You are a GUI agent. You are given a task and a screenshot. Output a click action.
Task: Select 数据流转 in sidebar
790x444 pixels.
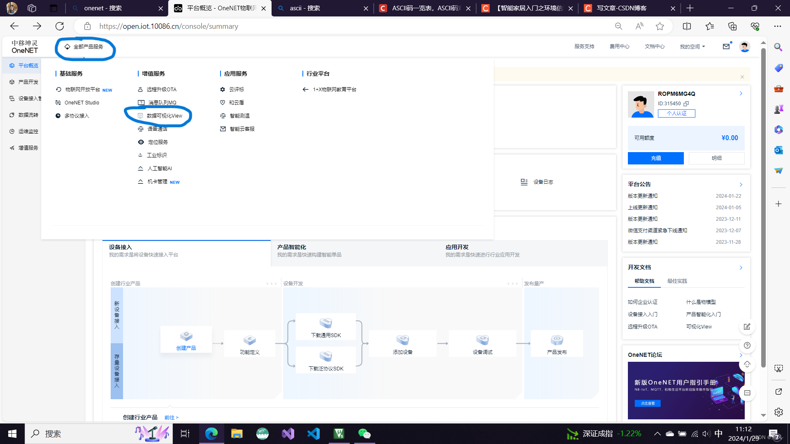[x=24, y=115]
